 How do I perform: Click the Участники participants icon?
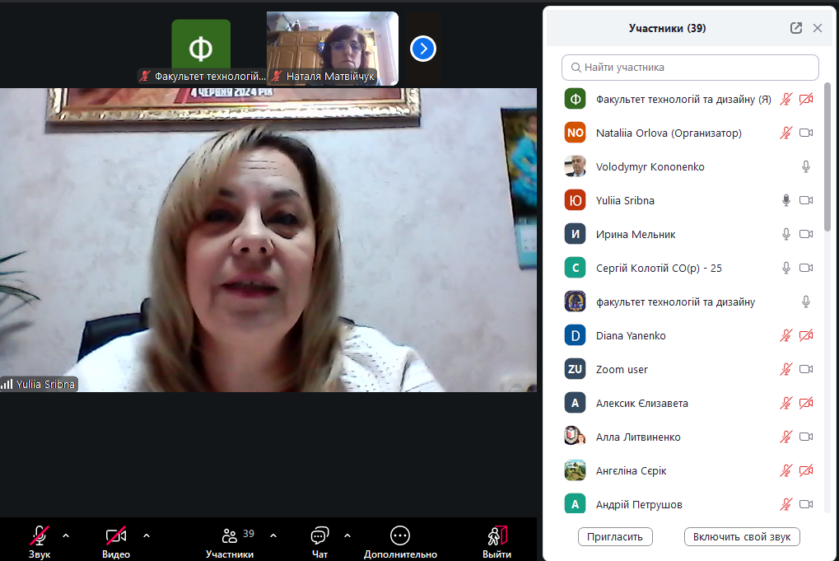pyautogui.click(x=230, y=536)
